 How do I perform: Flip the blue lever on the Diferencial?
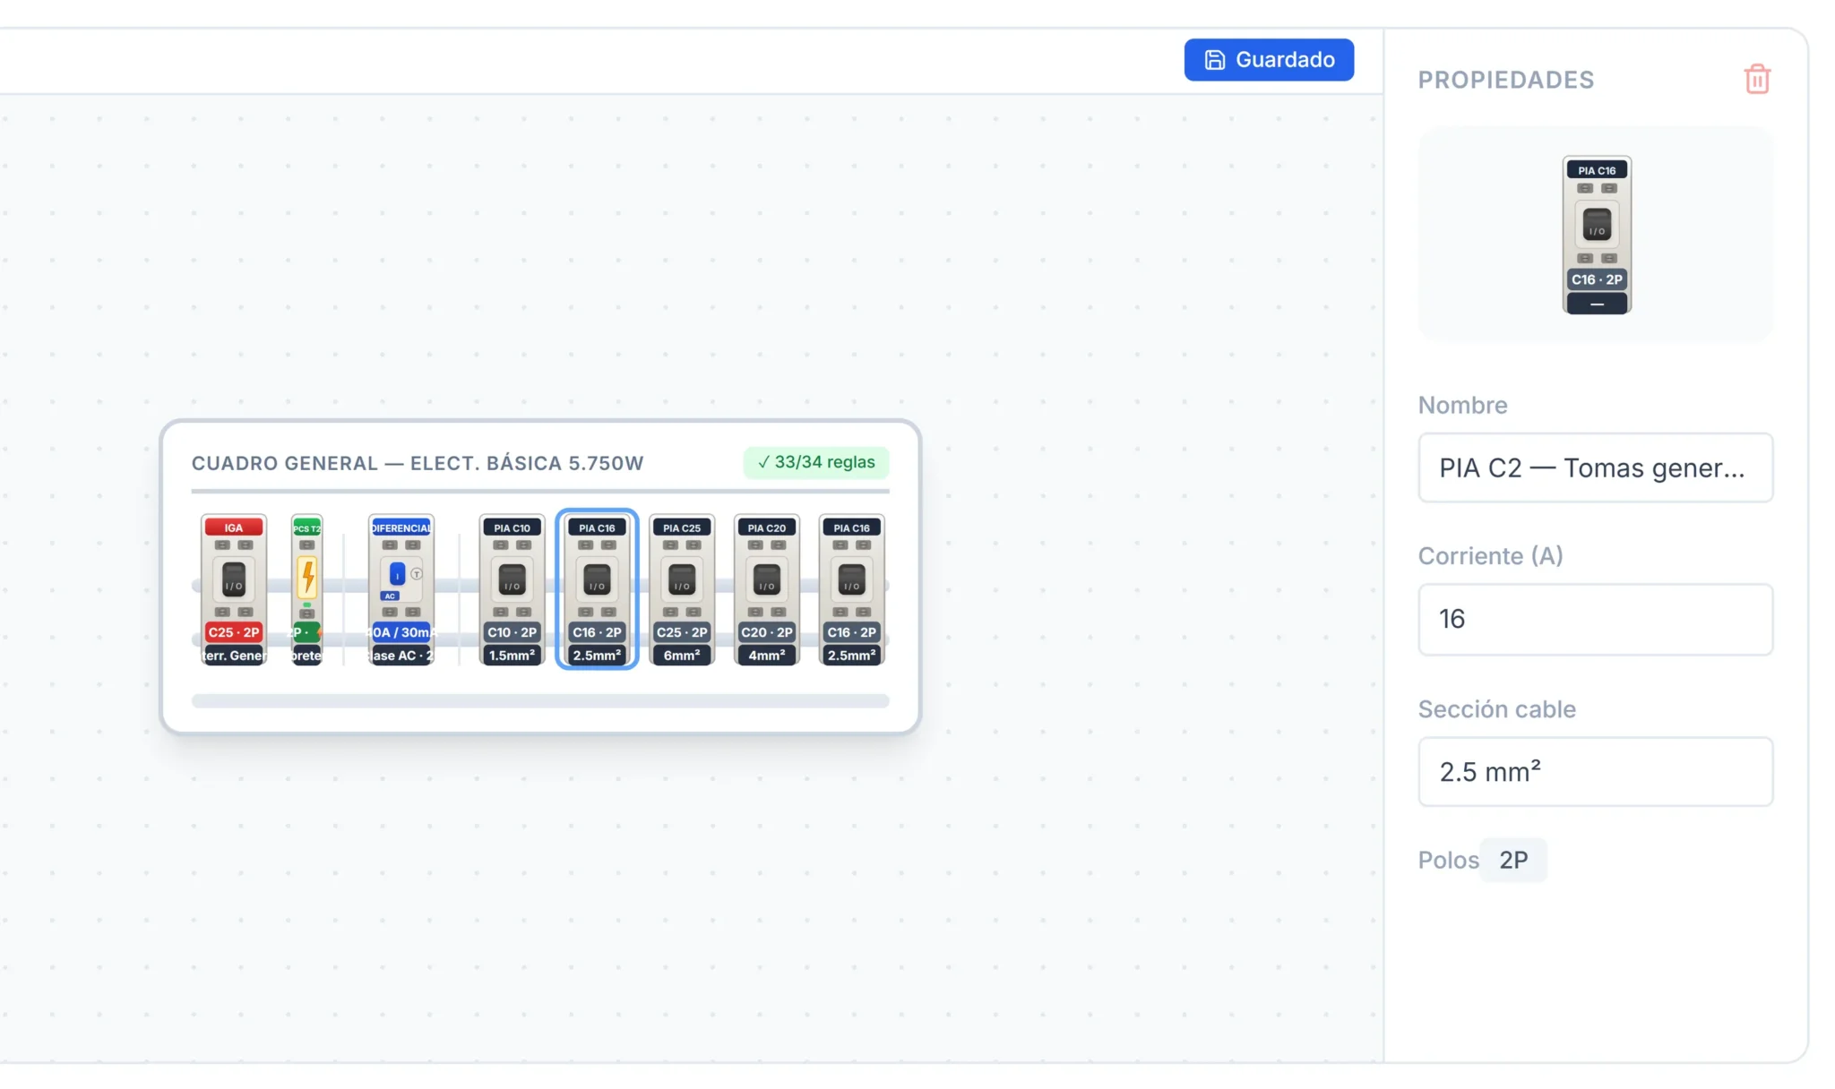point(397,574)
